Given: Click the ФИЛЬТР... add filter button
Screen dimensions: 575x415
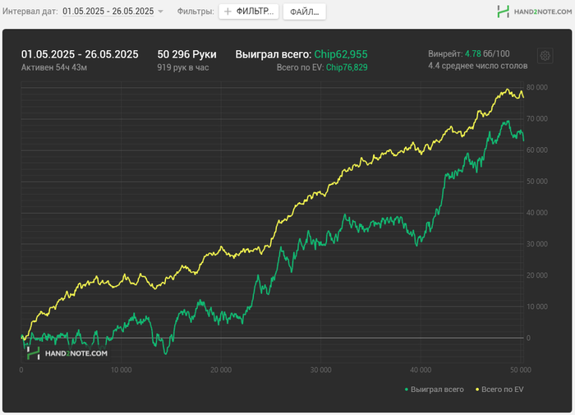Looking at the screenshot, I should tap(249, 12).
